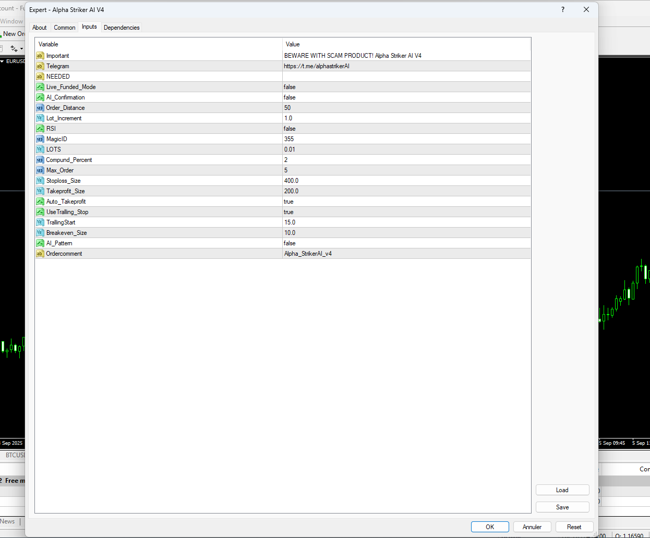The width and height of the screenshot is (650, 538).
Task: Click the integer type icon beside MagicID
Action: [40, 139]
